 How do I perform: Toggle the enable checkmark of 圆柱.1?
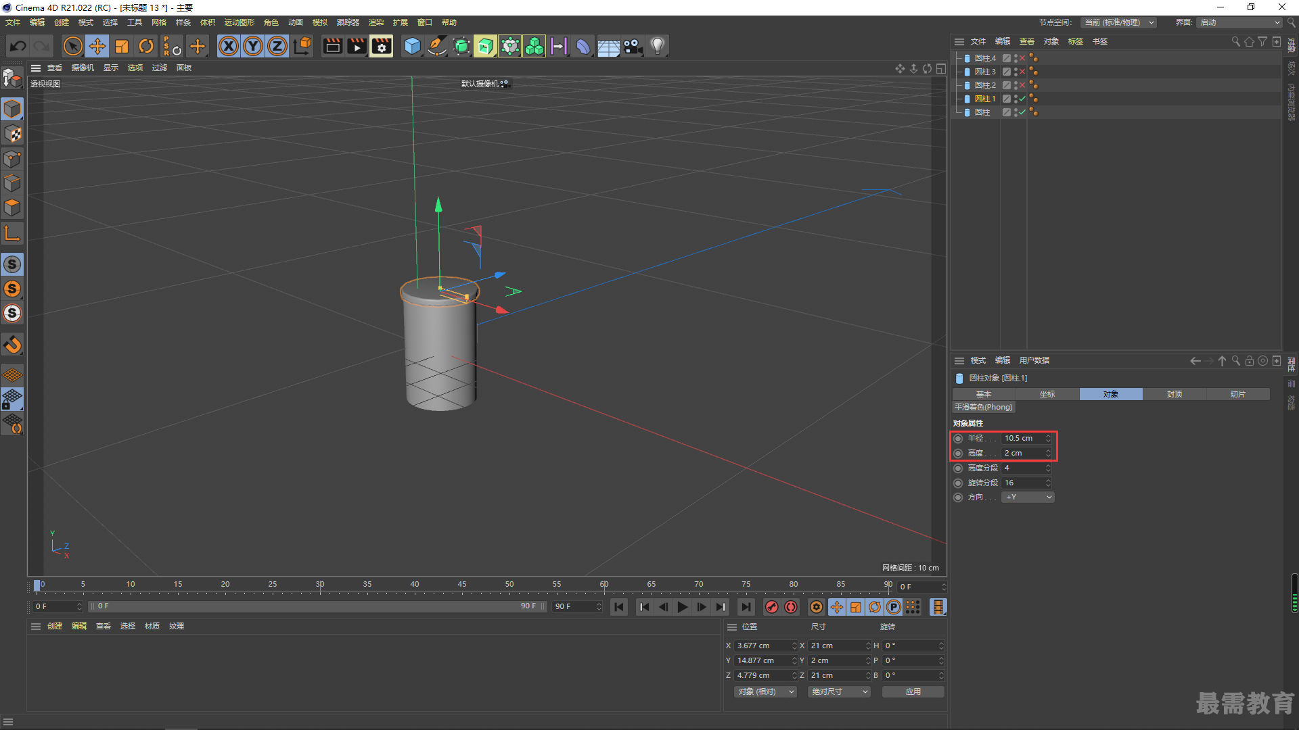pyautogui.click(x=1022, y=99)
